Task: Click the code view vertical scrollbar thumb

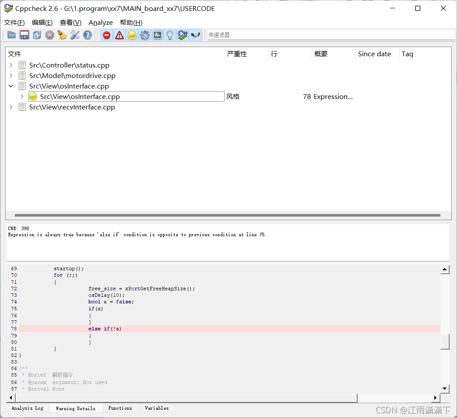Action: pos(445,342)
